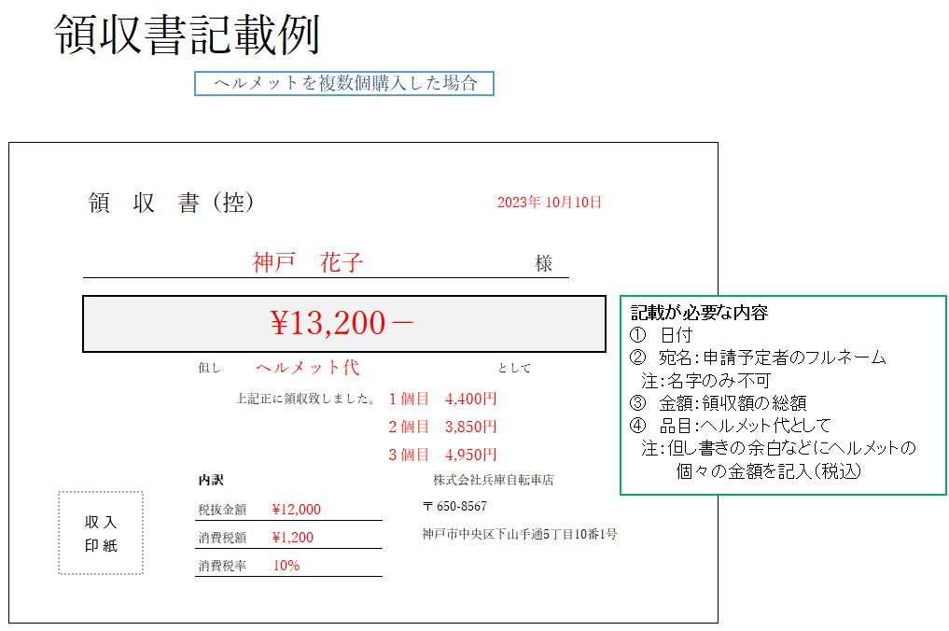The width and height of the screenshot is (949, 631).
Task: Click the dotted 収入印紙 stamp box
Action: pos(101,533)
